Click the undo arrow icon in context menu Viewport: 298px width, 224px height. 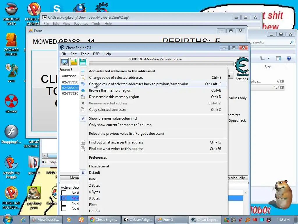tap(83, 84)
